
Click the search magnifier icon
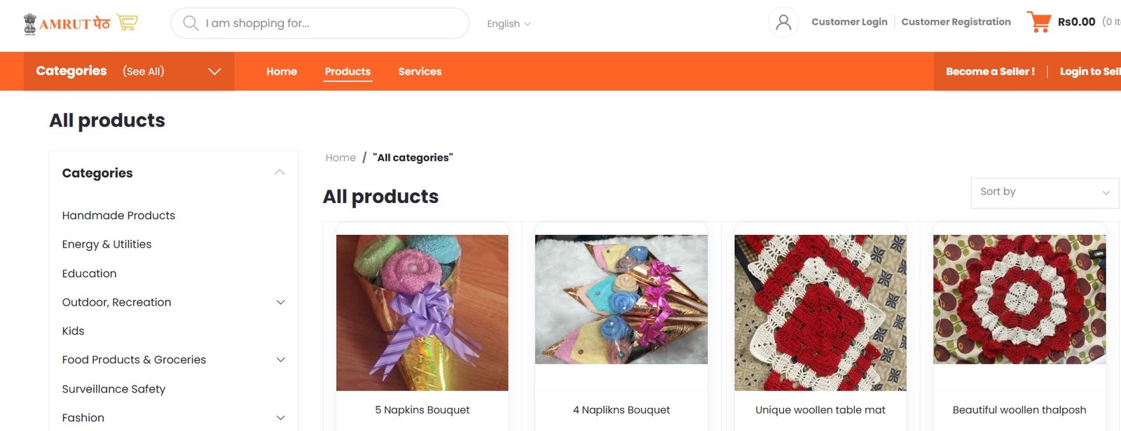tap(191, 23)
